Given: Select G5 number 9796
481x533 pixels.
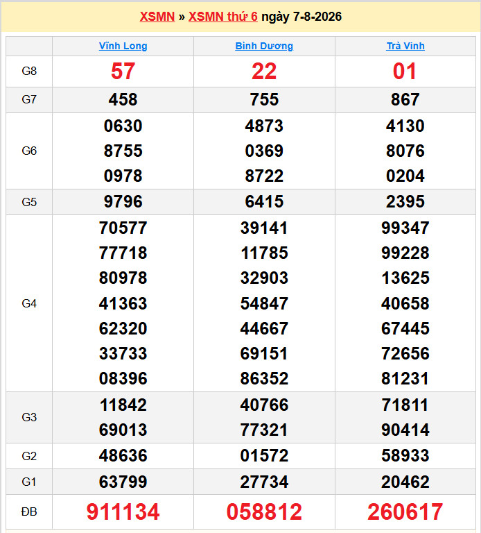Looking at the screenshot, I should pos(123,201).
